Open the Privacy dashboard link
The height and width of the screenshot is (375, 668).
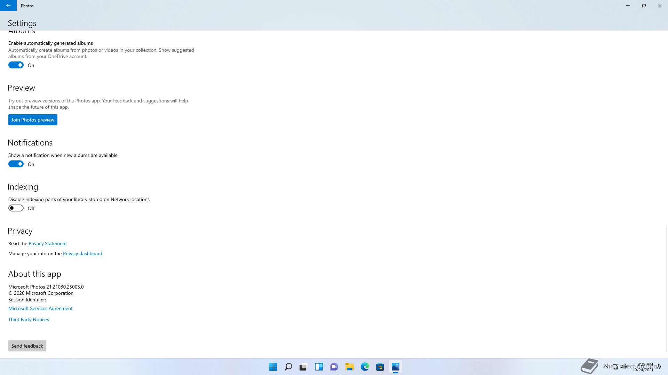pos(82,254)
